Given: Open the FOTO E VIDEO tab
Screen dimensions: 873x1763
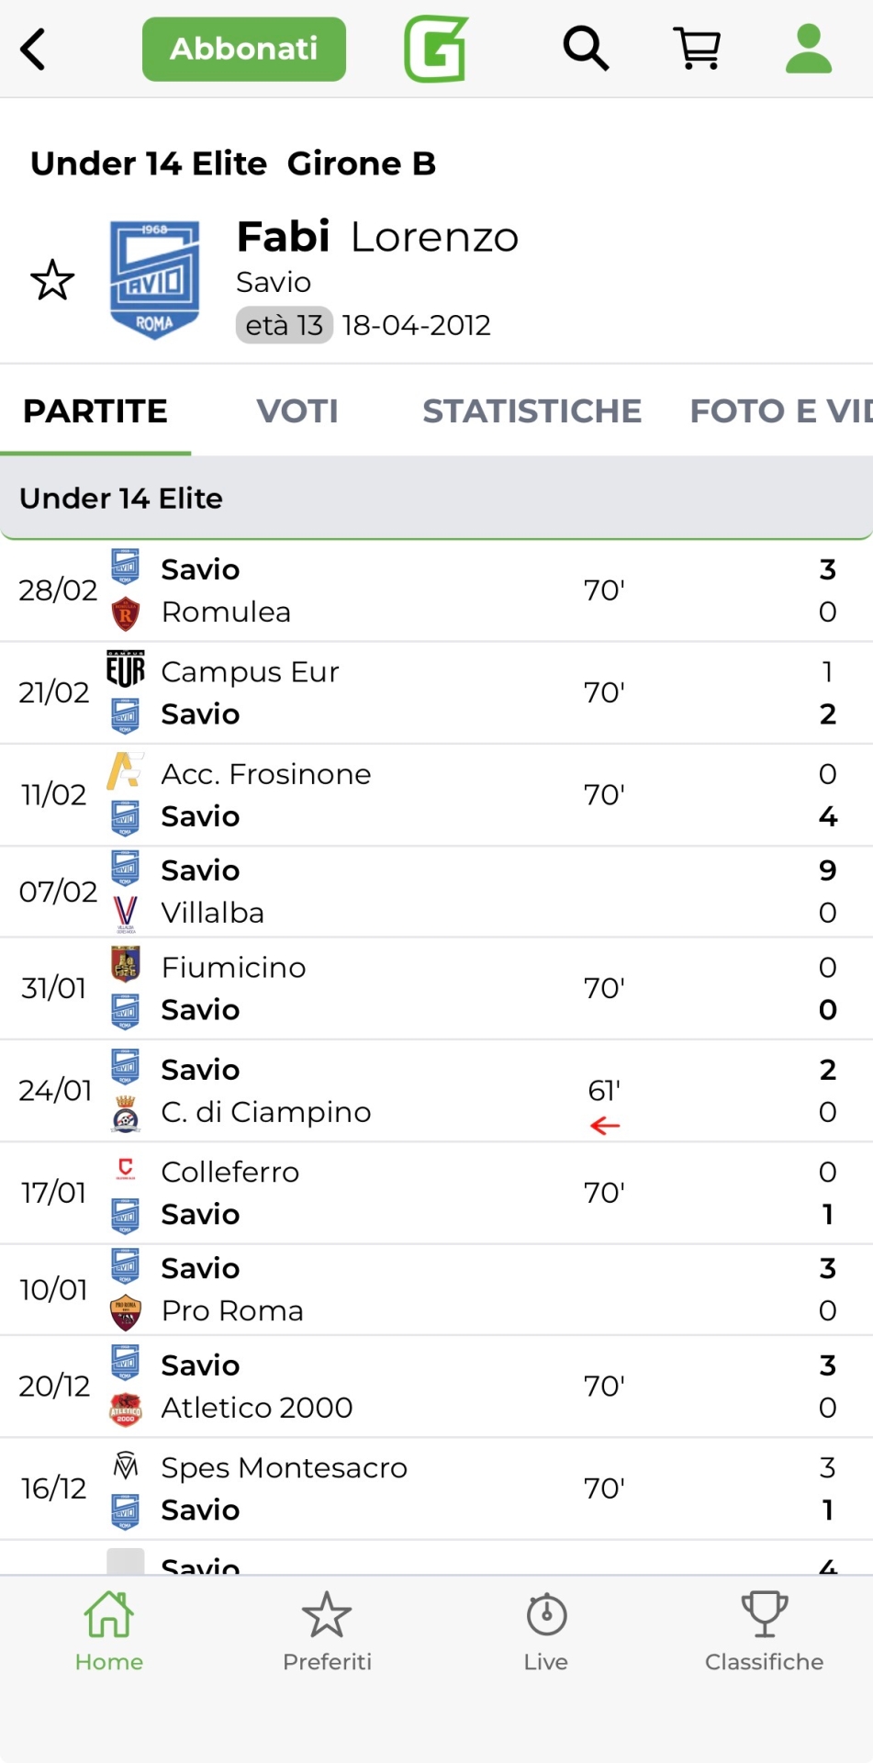Looking at the screenshot, I should pos(780,411).
